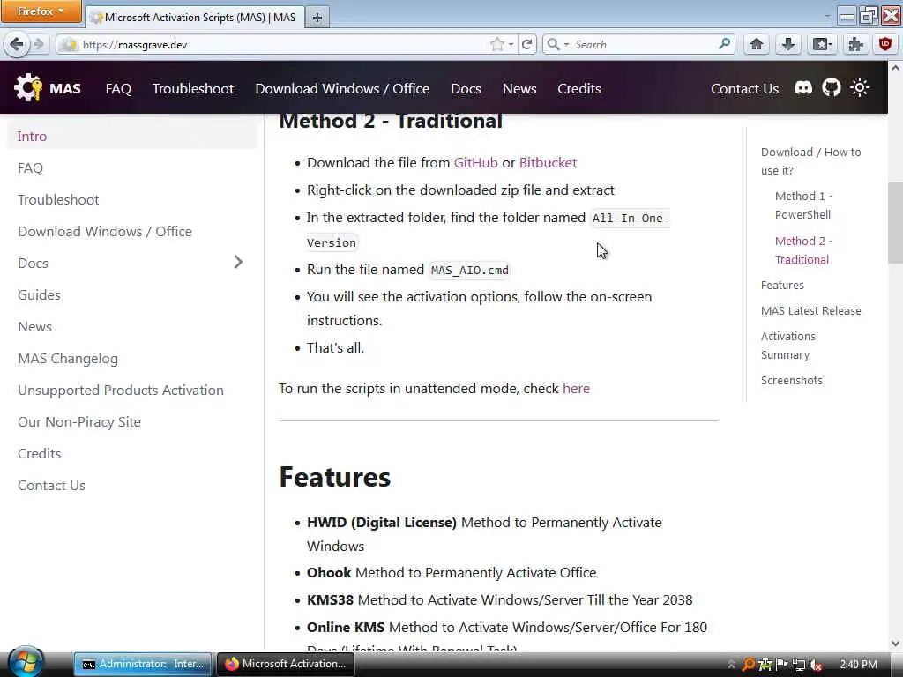Image resolution: width=903 pixels, height=677 pixels.
Task: Open Docs in the top navigation
Action: pos(466,89)
